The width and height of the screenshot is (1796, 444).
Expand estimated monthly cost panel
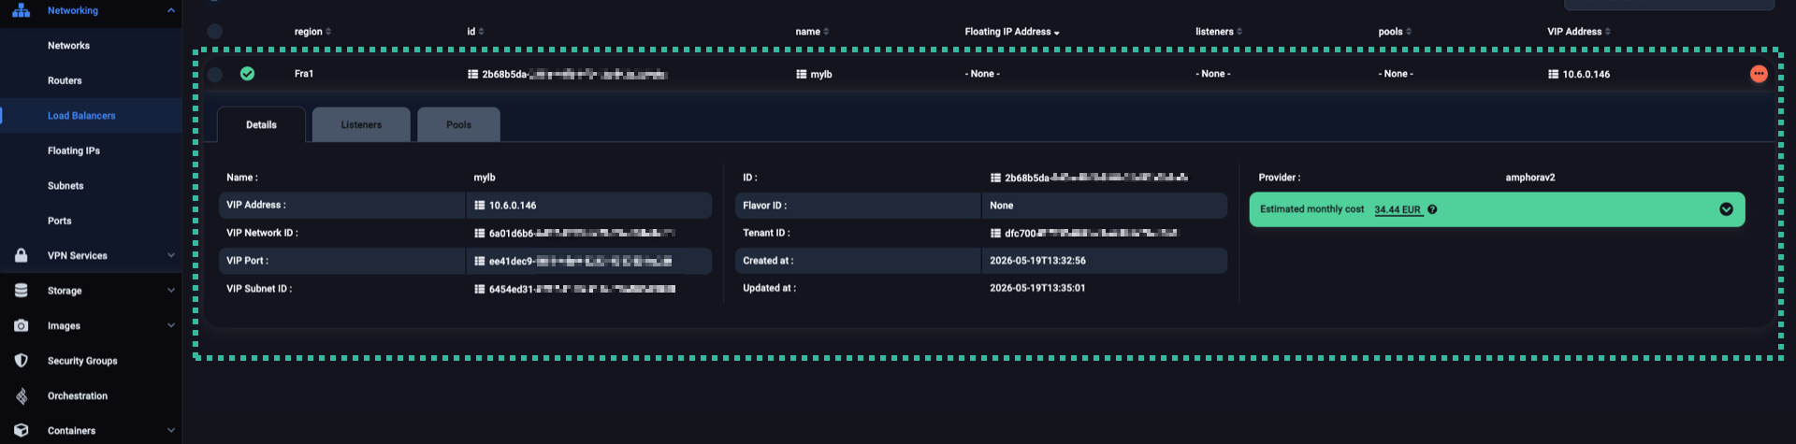click(x=1726, y=209)
